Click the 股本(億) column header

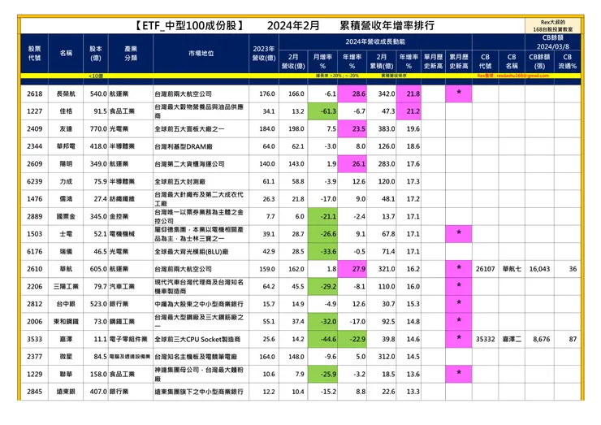[x=96, y=54]
